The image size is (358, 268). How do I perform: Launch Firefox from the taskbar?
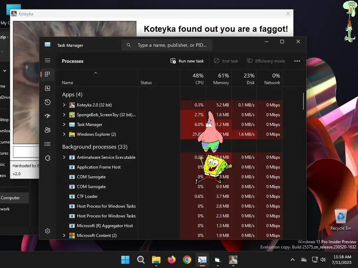171,260
